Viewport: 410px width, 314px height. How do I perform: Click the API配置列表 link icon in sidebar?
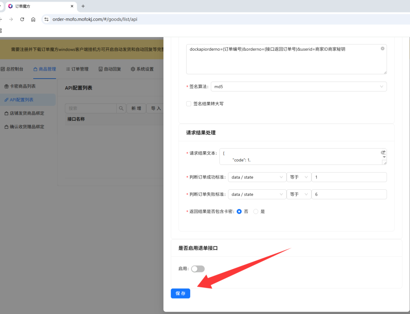click(x=6, y=100)
